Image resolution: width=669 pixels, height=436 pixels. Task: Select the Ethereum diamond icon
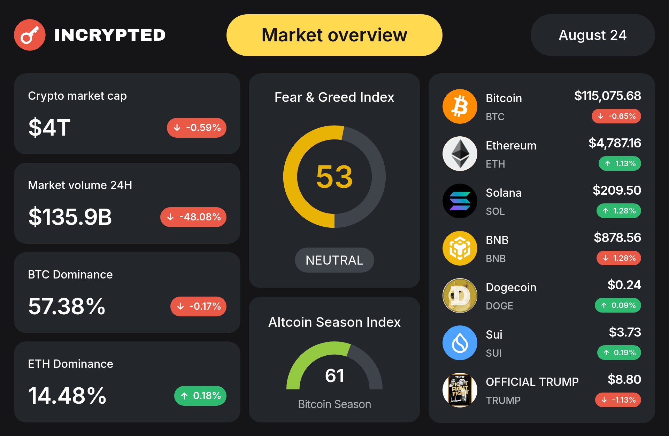pyautogui.click(x=460, y=154)
